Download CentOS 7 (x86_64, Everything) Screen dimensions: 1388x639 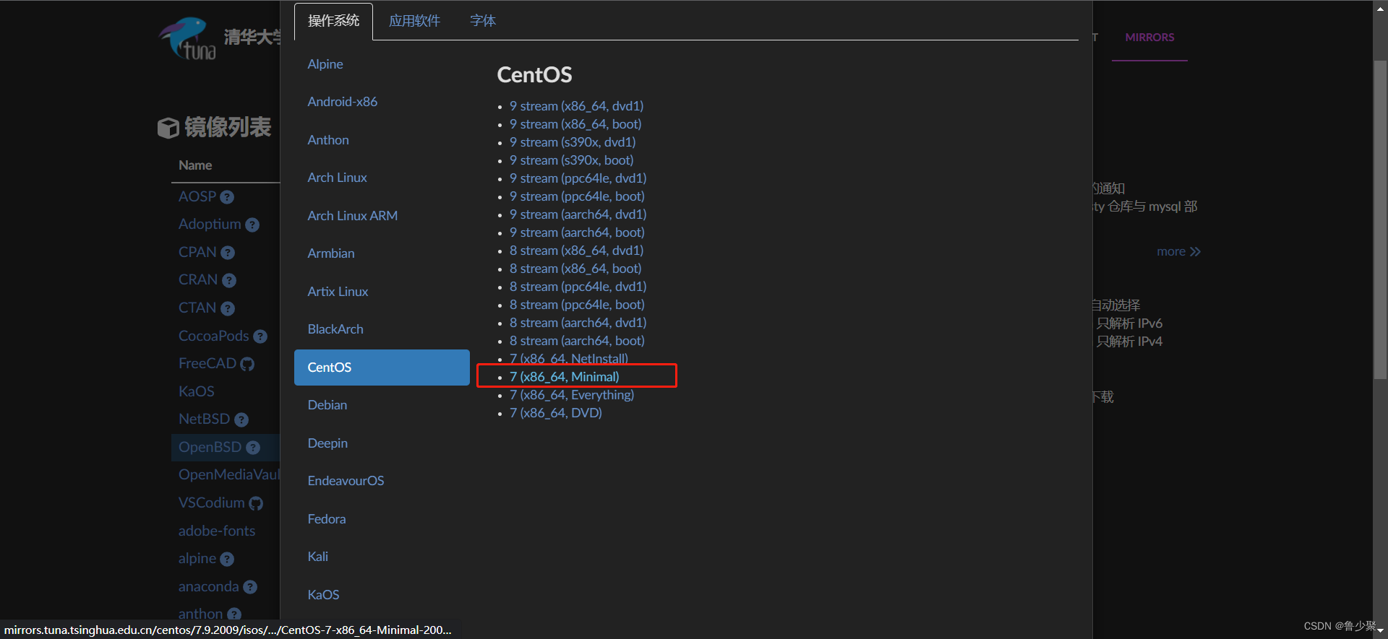572,395
